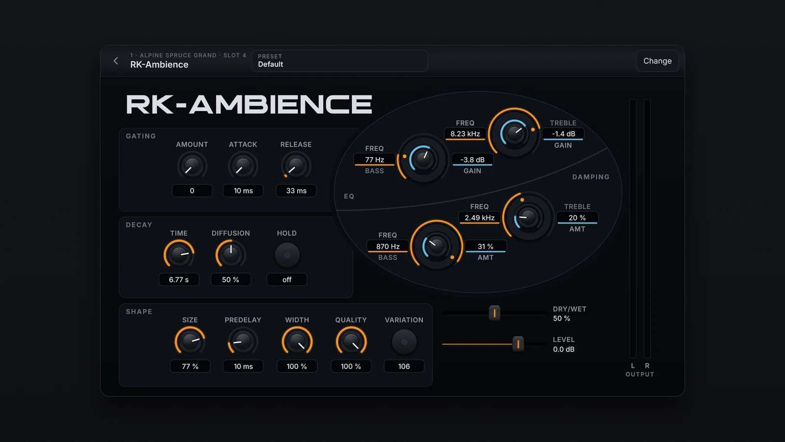Select damping treble amount field 20 %
The width and height of the screenshot is (785, 442).
coord(577,218)
